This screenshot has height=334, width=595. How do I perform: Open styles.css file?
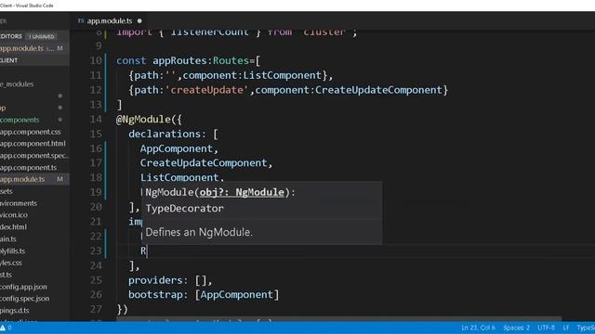point(11,263)
